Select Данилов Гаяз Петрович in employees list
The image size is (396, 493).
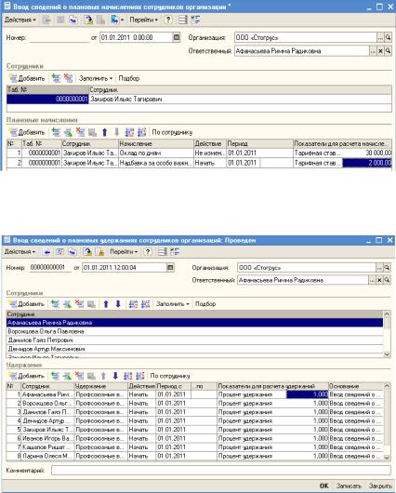tap(194, 340)
